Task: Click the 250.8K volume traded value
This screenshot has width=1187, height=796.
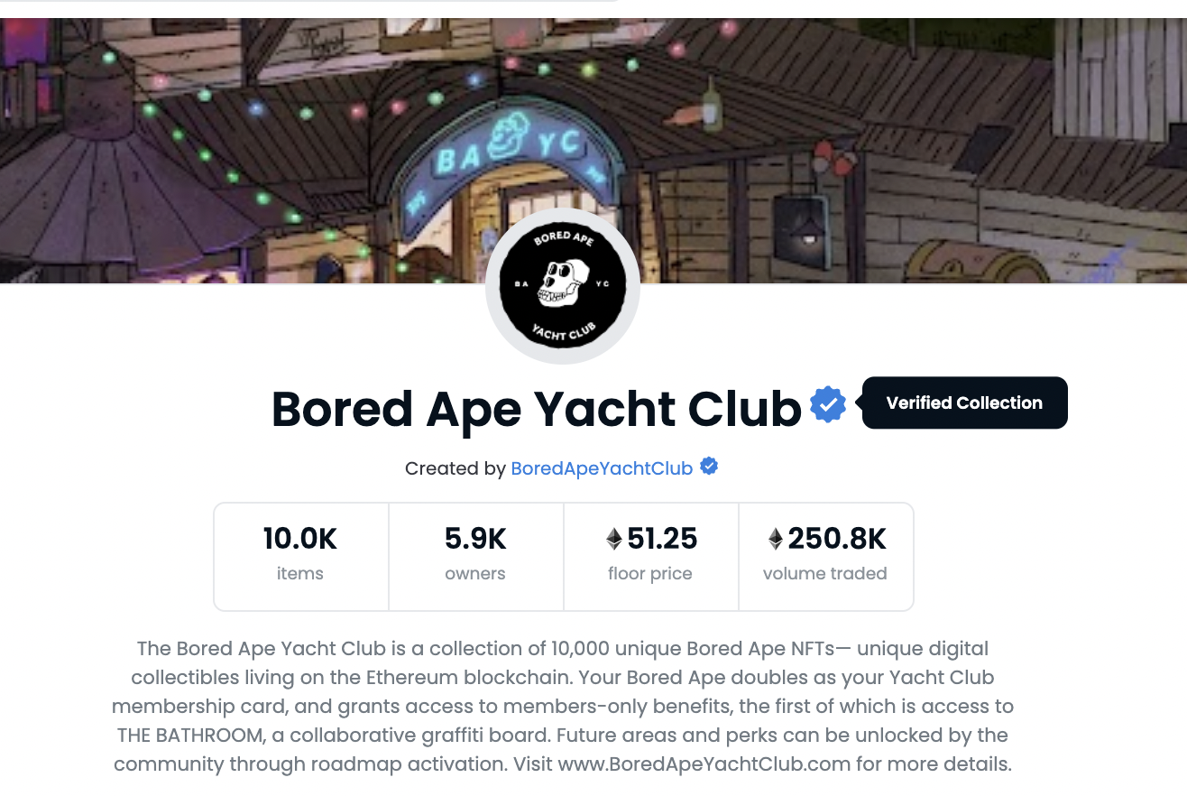Action: tap(837, 540)
